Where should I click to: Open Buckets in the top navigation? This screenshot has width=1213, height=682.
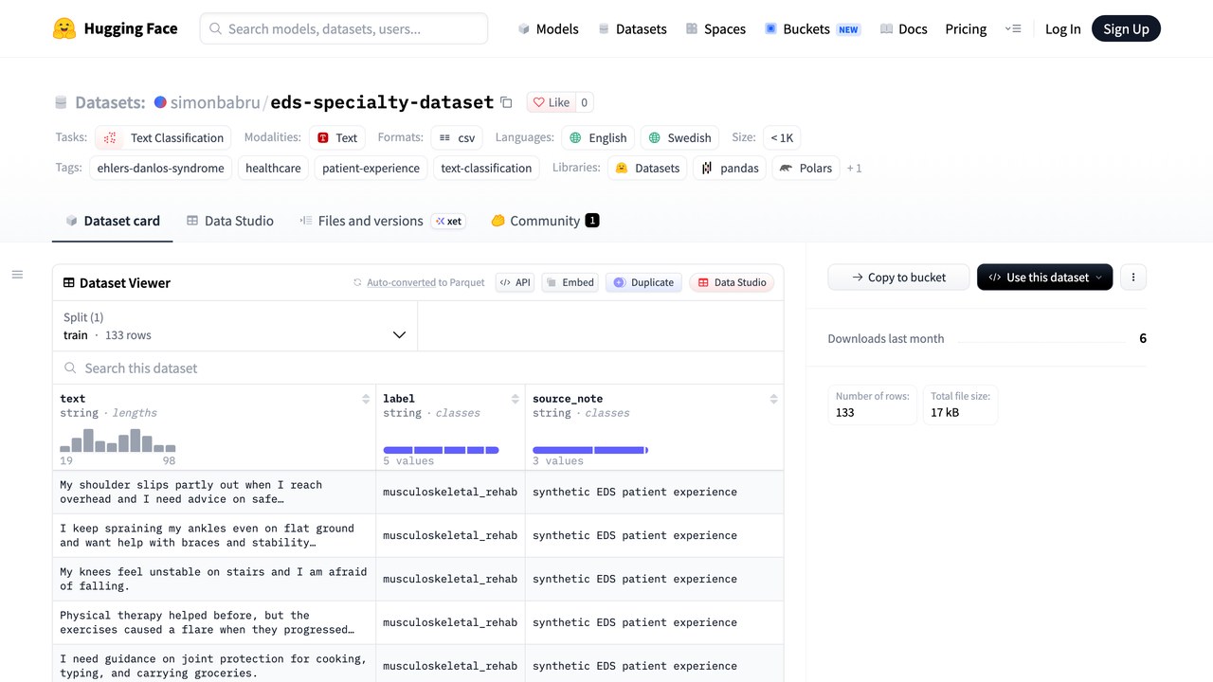pyautogui.click(x=812, y=29)
